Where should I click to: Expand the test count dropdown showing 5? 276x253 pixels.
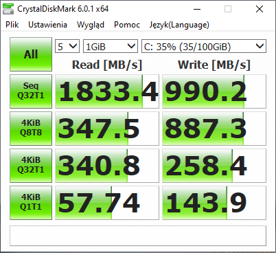(x=67, y=46)
